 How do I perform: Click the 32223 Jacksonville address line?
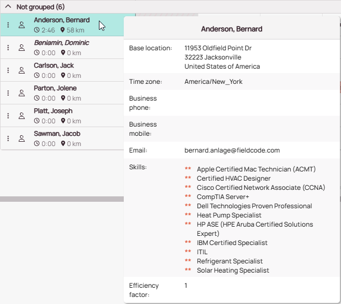click(213, 57)
